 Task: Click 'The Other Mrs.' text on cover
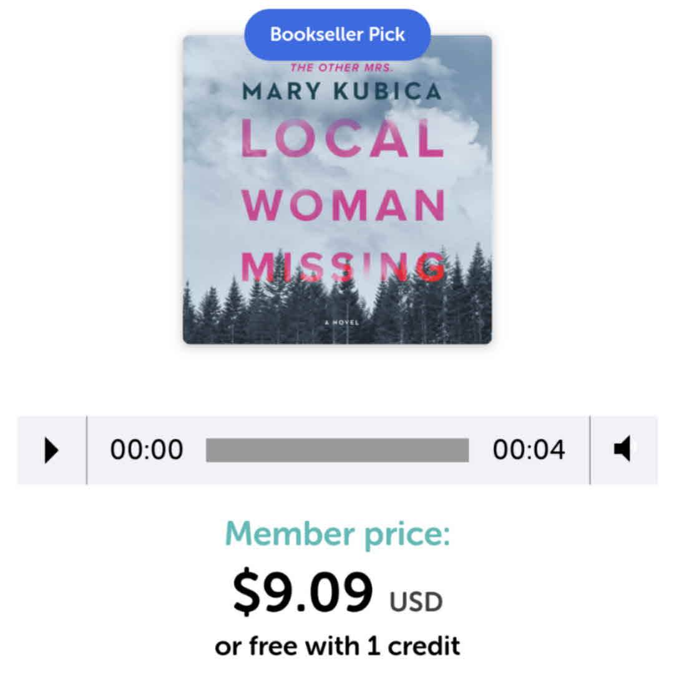click(x=342, y=67)
